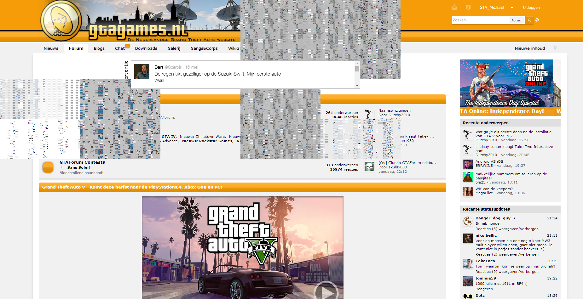This screenshot has height=299, width=583.
Task: Open the Galerij tab
Action: click(x=174, y=48)
